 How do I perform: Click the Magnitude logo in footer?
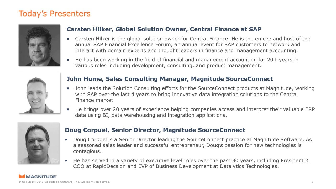pos(38,176)
